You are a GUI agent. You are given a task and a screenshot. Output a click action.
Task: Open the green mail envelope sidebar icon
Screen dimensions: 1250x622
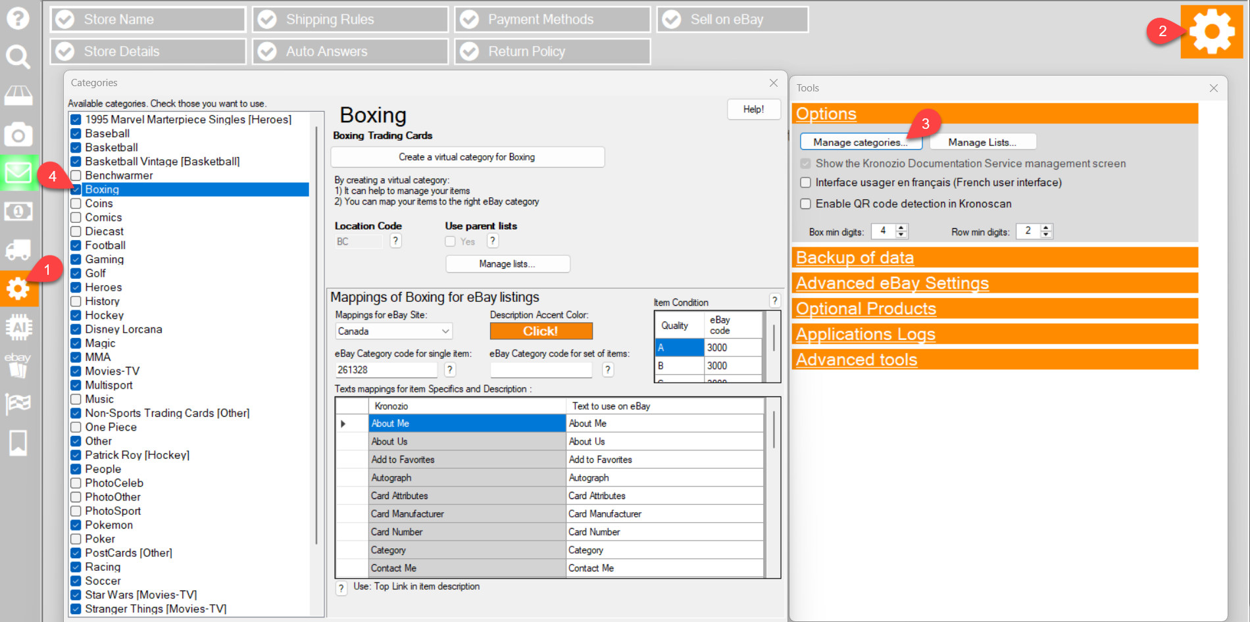(18, 173)
